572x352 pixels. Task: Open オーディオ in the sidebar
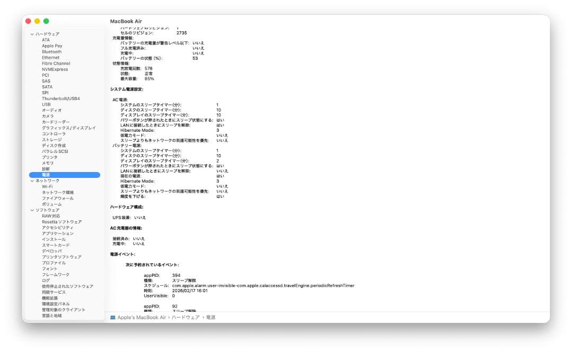[x=51, y=110]
